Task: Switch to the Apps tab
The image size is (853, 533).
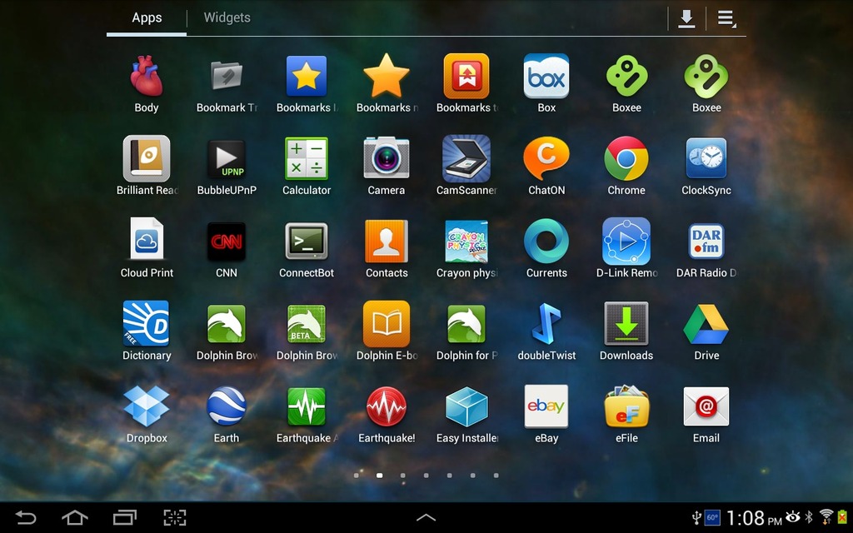Action: coord(147,18)
